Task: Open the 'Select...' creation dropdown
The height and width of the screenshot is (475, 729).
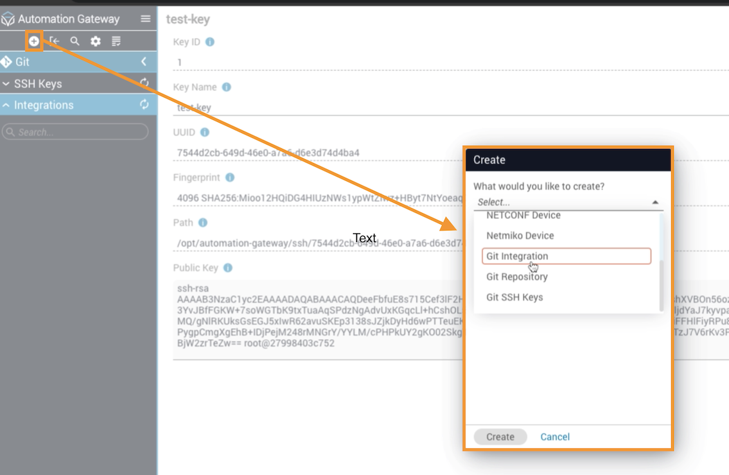Action: point(568,202)
